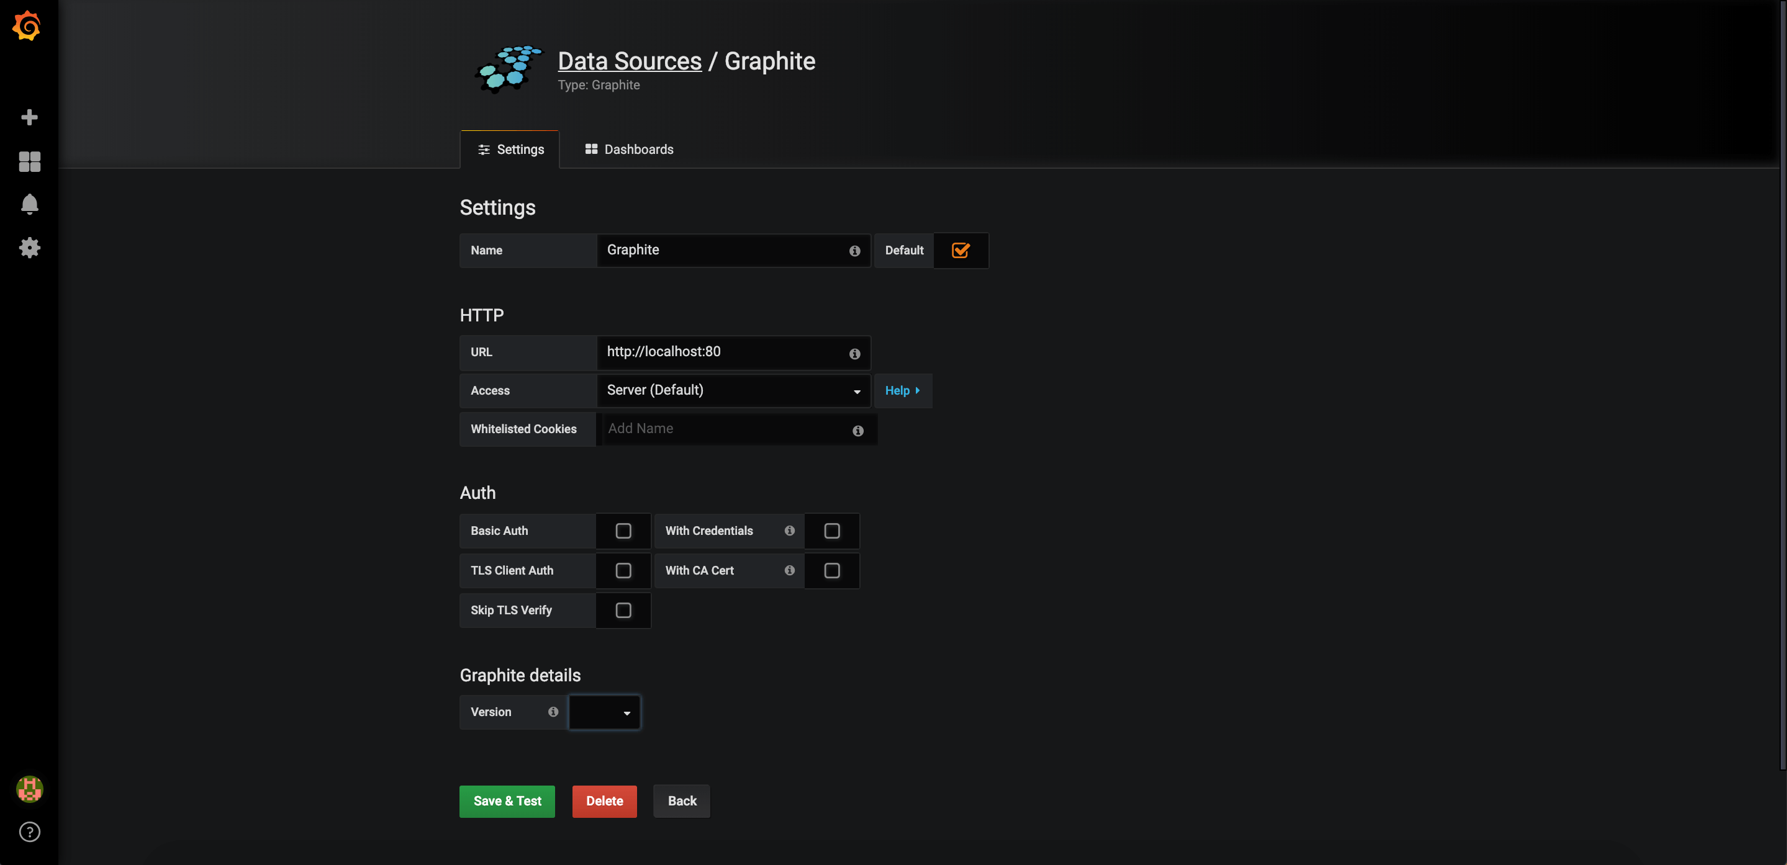
Task: Enable the TLS Client Auth checkbox
Action: [x=623, y=570]
